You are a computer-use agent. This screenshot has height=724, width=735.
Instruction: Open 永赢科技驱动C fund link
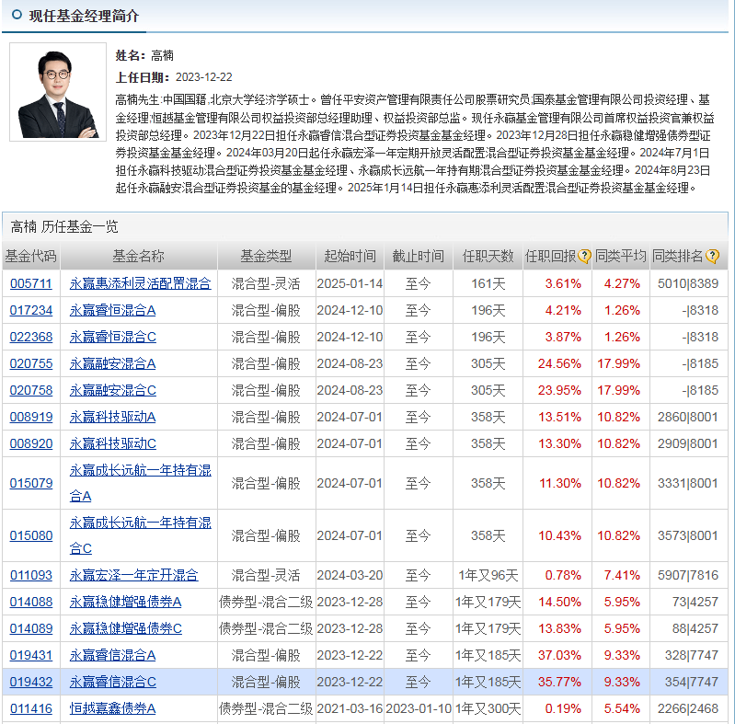point(112,444)
